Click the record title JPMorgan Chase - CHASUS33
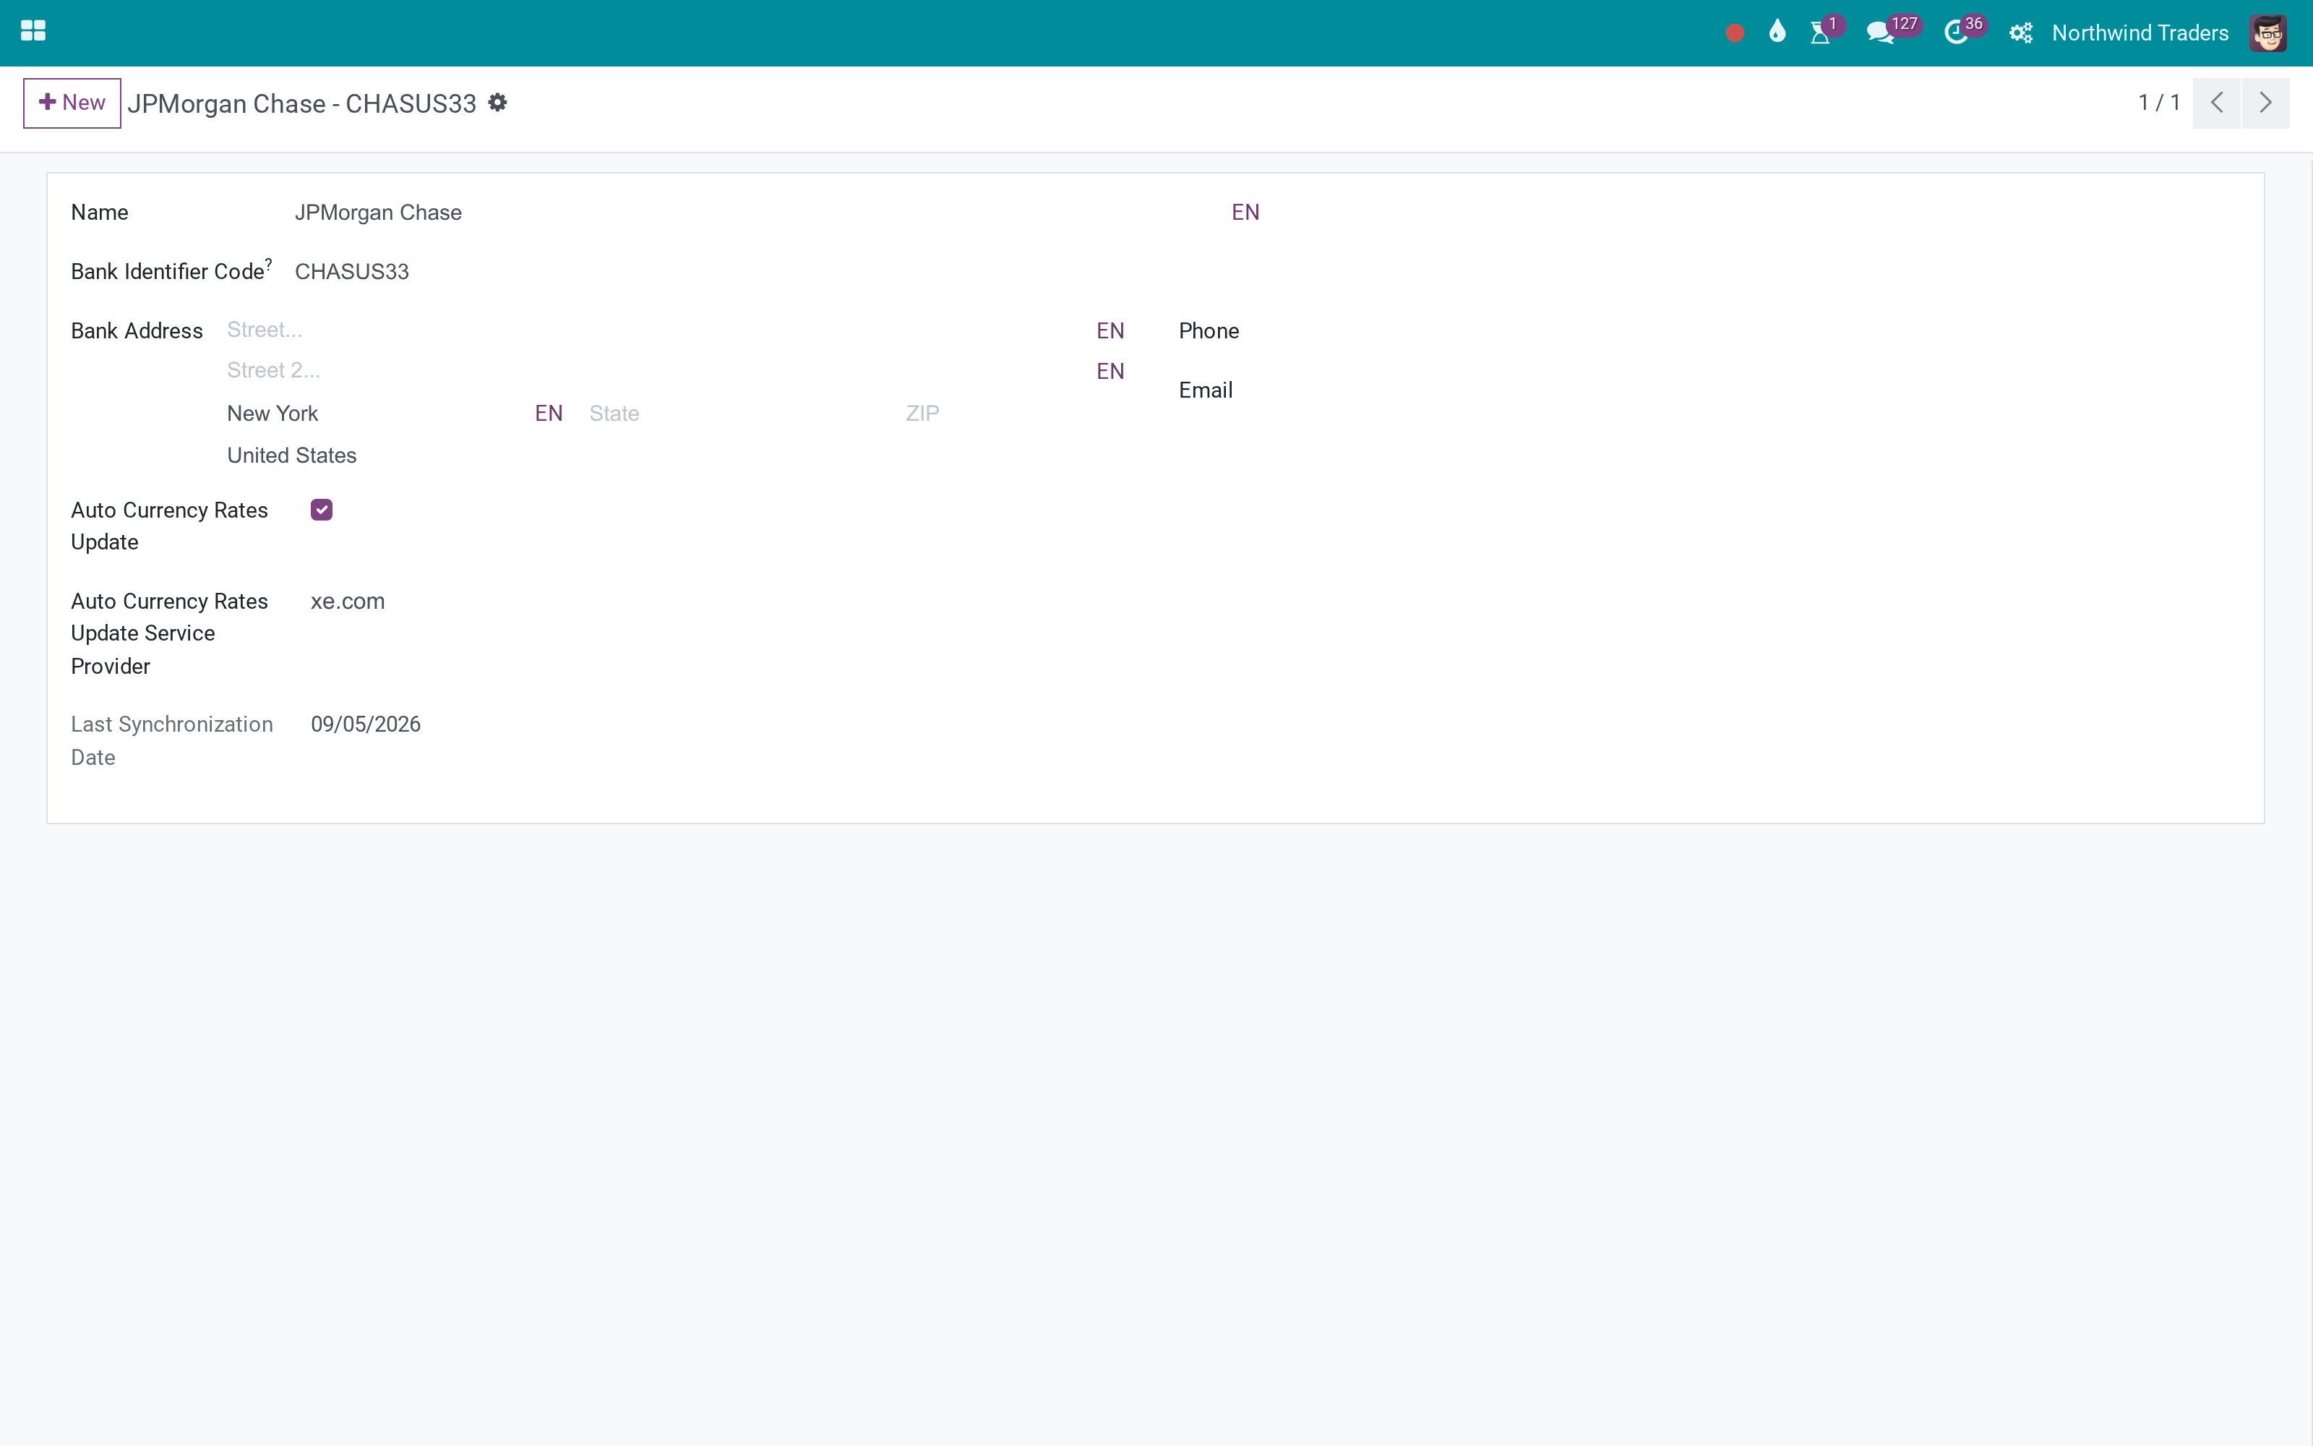 click(302, 103)
